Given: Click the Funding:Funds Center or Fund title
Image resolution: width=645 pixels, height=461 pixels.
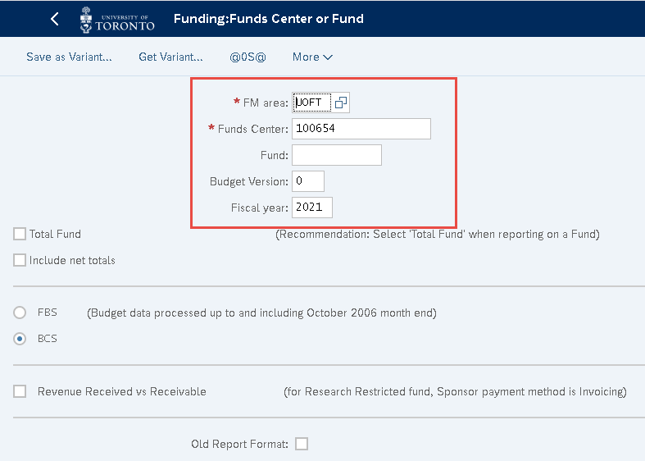Looking at the screenshot, I should [x=269, y=19].
